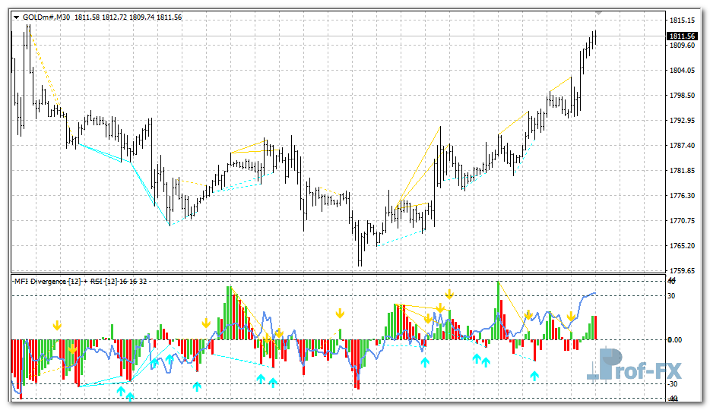The height and width of the screenshot is (410, 710).
Task: Click the highlighted 1811.56 current price label
Action: pyautogui.click(x=682, y=36)
